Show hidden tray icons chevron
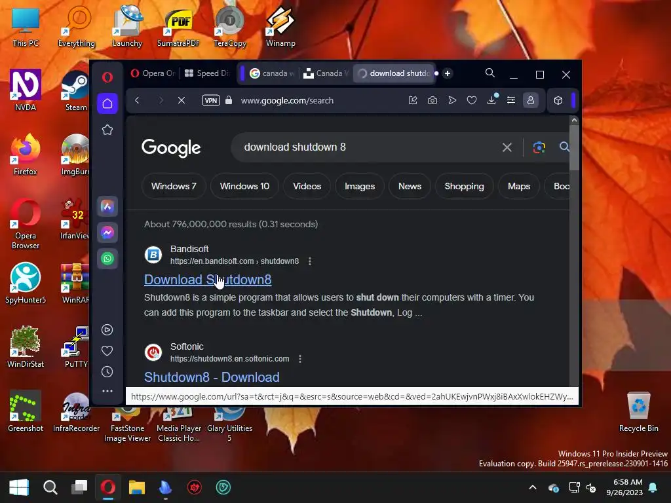 pos(533,487)
